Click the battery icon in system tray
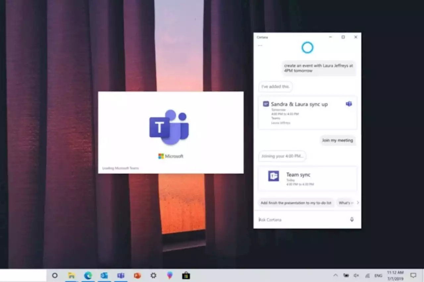This screenshot has width=424, height=282. (x=346, y=275)
